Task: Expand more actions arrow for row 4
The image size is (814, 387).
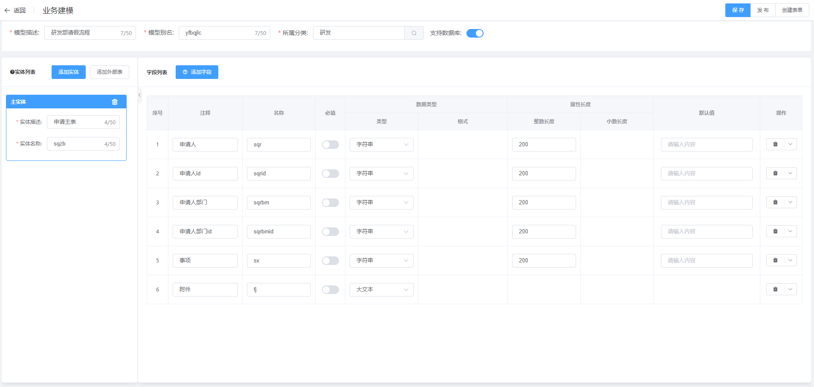Action: coord(790,231)
